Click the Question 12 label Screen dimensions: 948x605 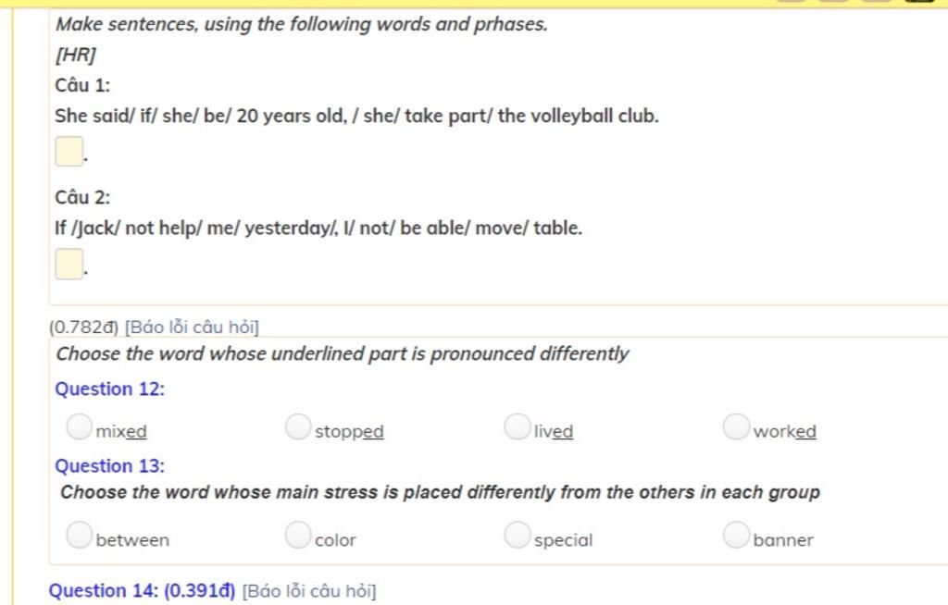pyautogui.click(x=109, y=389)
